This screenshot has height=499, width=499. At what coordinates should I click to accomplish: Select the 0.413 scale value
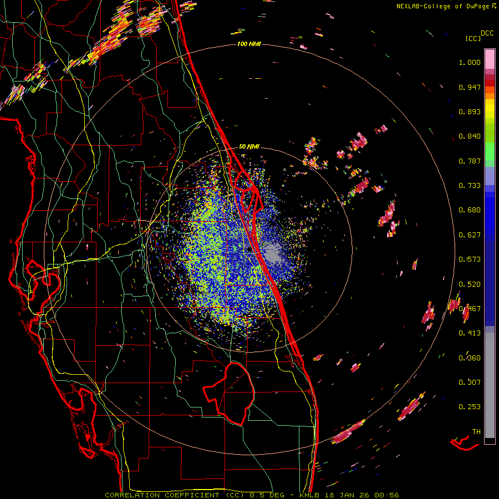click(470, 333)
